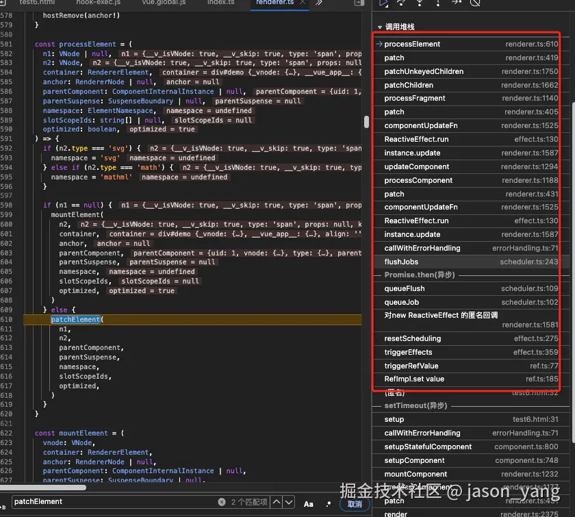Select the setupStatefulComponent call stack frame
This screenshot has width=575, height=517.
tap(471, 447)
